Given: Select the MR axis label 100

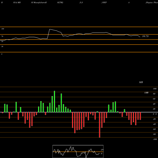Looking at the screenshot, I should (x=155, y=89).
